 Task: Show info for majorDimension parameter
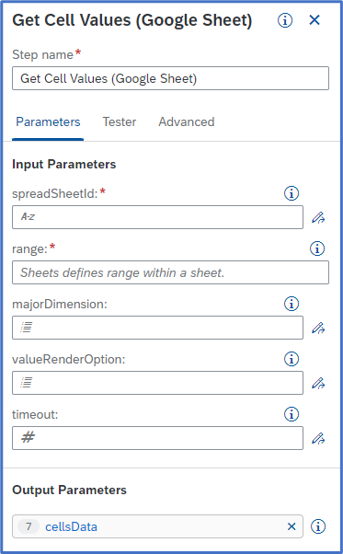pos(292,304)
